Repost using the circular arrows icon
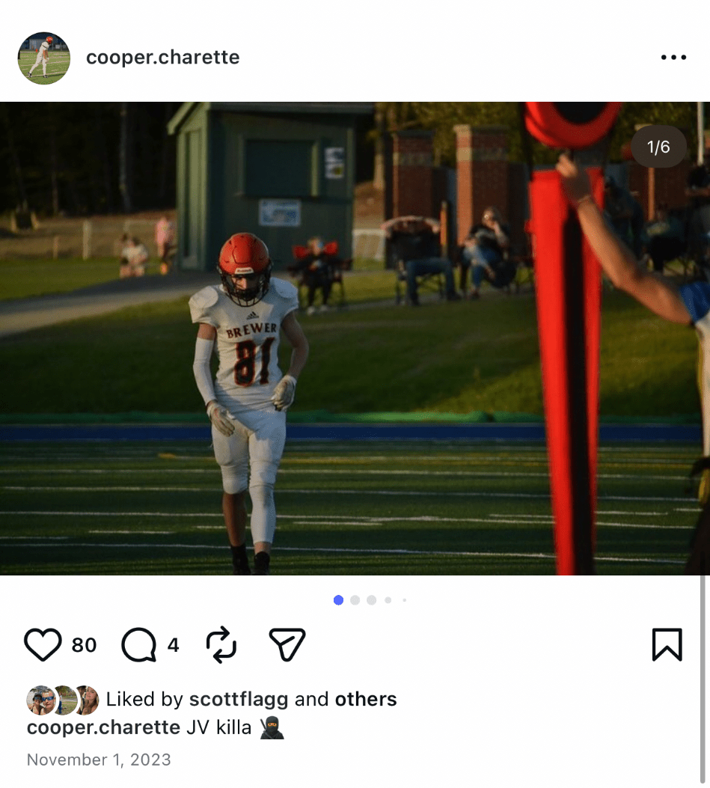This screenshot has width=710, height=788. click(x=221, y=645)
